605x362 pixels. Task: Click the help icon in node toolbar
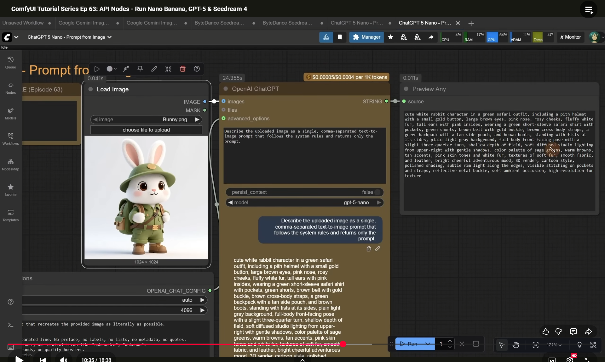coord(197,69)
